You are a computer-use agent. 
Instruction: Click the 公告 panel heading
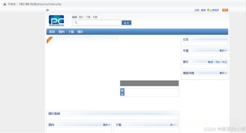click(x=186, y=39)
